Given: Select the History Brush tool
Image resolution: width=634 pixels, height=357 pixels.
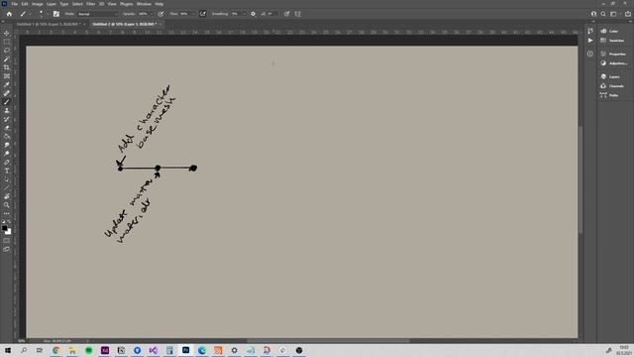Looking at the screenshot, I should tap(7, 119).
